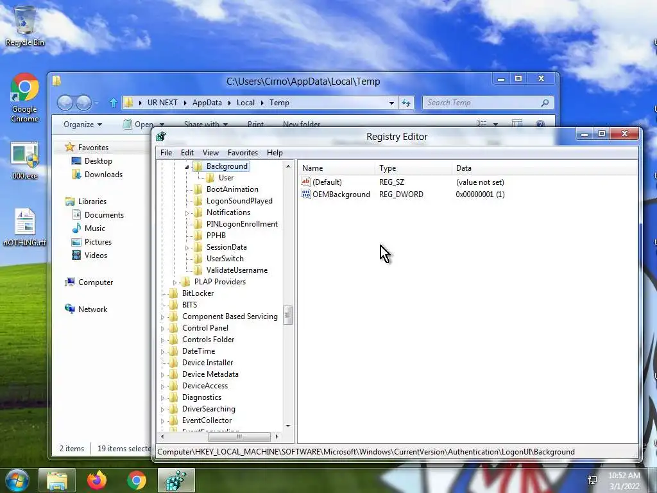The width and height of the screenshot is (657, 493).
Task: Collapse the Background registry key
Action: [x=187, y=167]
